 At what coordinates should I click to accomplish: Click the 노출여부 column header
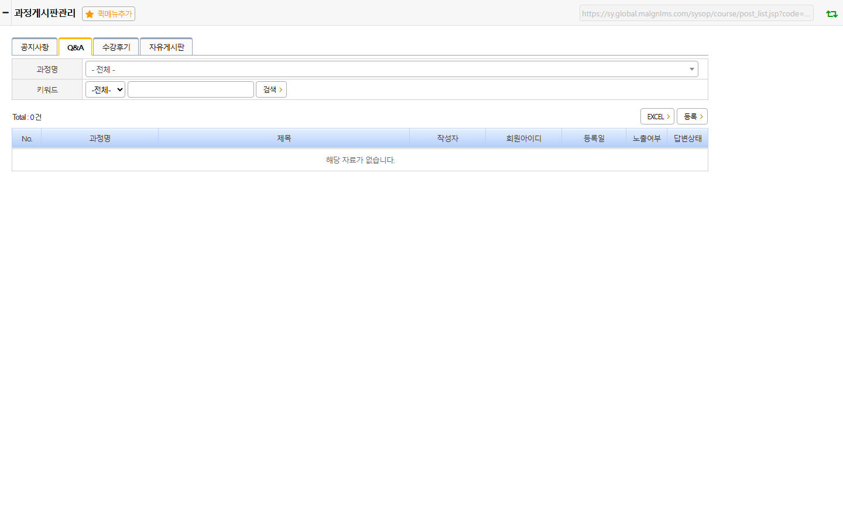[647, 139]
